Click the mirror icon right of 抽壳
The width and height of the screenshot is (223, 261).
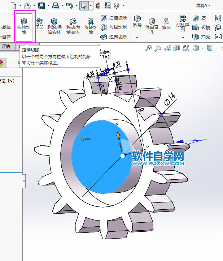(x=218, y=37)
